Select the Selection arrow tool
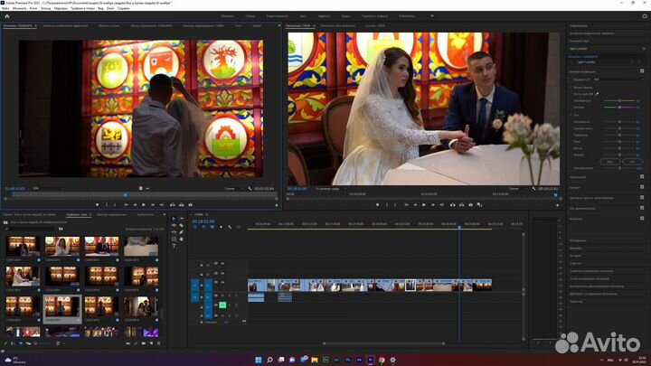The width and height of the screenshot is (651, 366). 175,219
